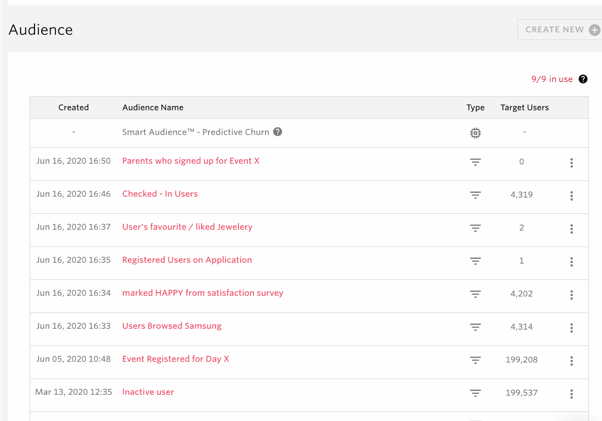Click filter type icon for Registered Users on Application
Image resolution: width=602 pixels, height=421 pixels.
pyautogui.click(x=476, y=261)
